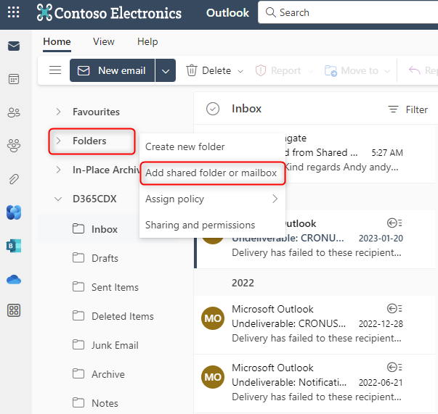Viewport: 438px width, 414px height.
Task: Click the Filter lines icon
Action: click(393, 109)
